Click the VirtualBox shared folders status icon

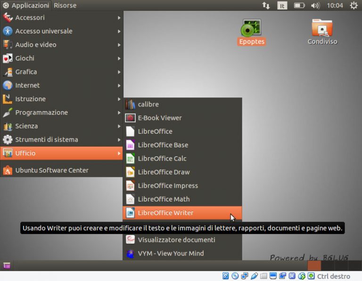(x=263, y=276)
